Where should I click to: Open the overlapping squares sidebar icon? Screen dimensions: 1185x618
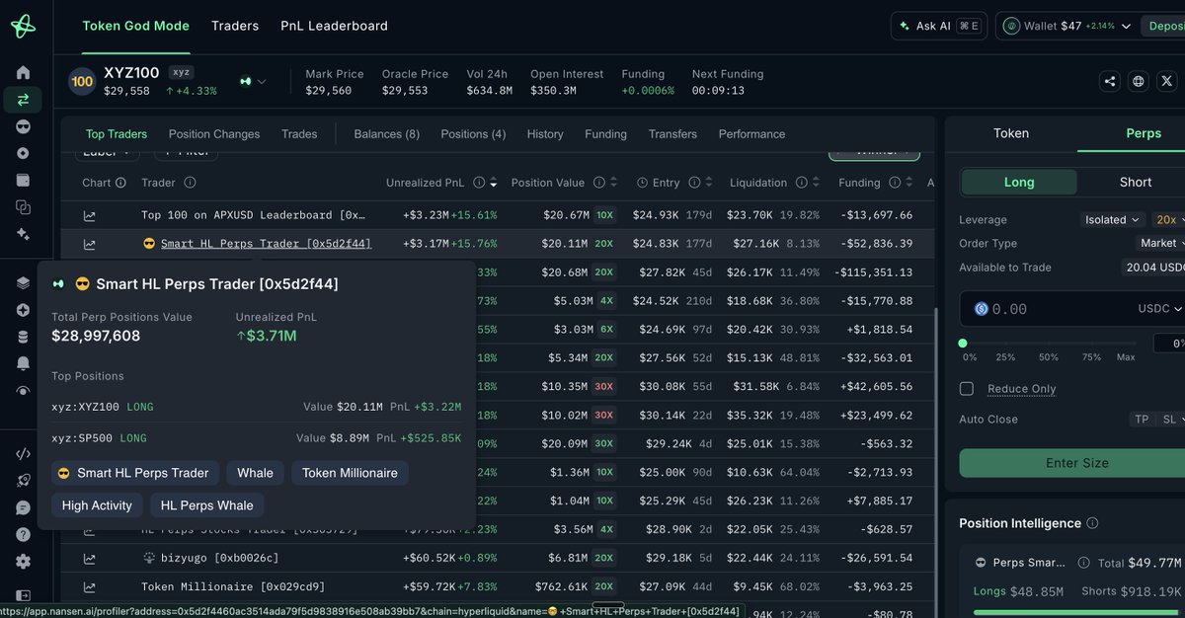tap(23, 207)
